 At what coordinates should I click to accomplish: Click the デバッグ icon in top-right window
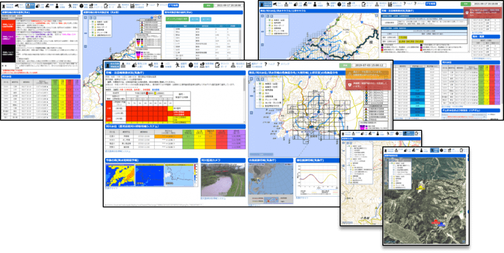tap(415, 3)
